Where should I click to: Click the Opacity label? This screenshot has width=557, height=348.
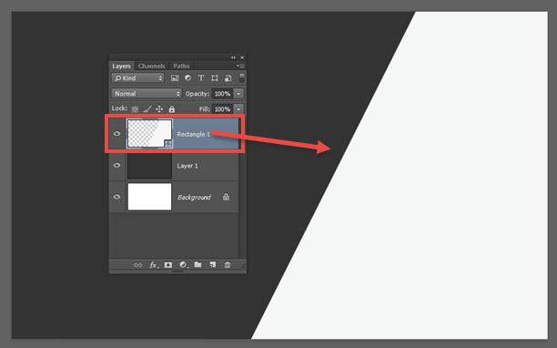(197, 94)
